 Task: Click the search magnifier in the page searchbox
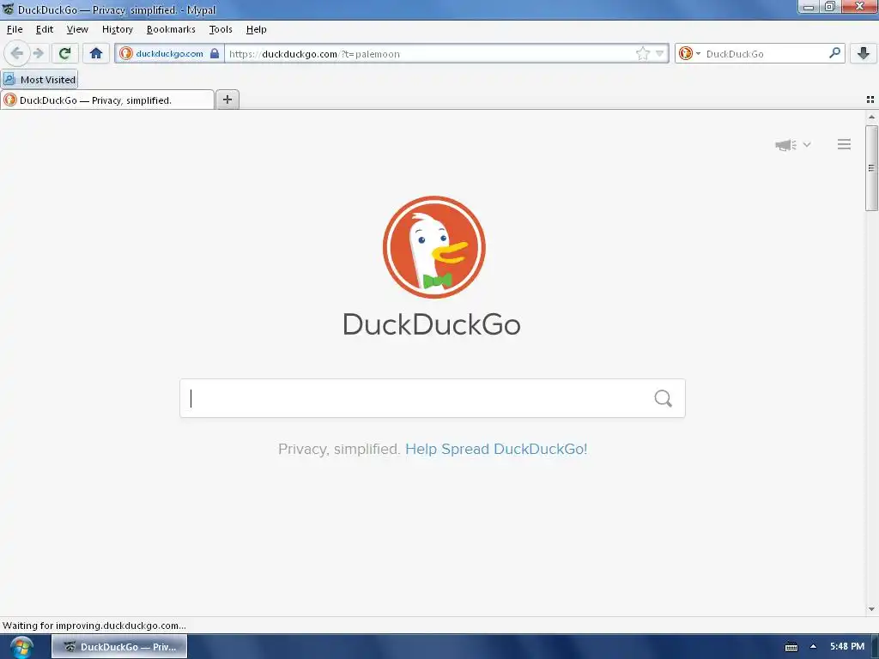[x=664, y=398]
